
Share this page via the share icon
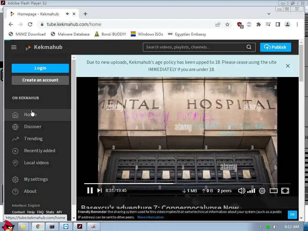click(218, 25)
